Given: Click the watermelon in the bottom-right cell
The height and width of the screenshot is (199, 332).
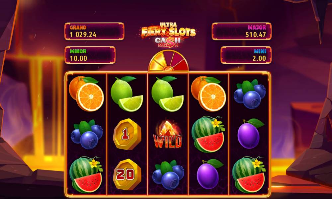Looking at the screenshot, I should click(x=249, y=175).
